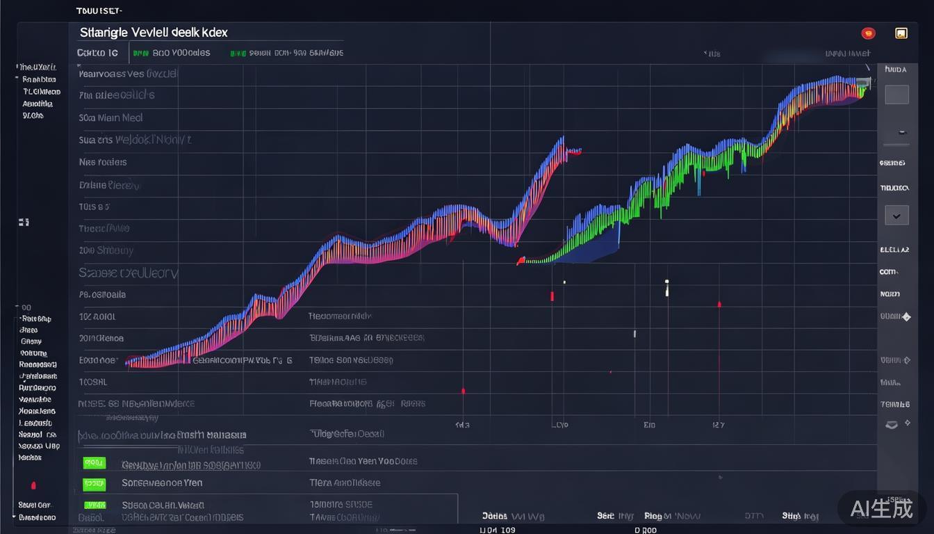Click the filled diamond icon in right panel
Viewport: 934px width, 534px height.
click(906, 316)
